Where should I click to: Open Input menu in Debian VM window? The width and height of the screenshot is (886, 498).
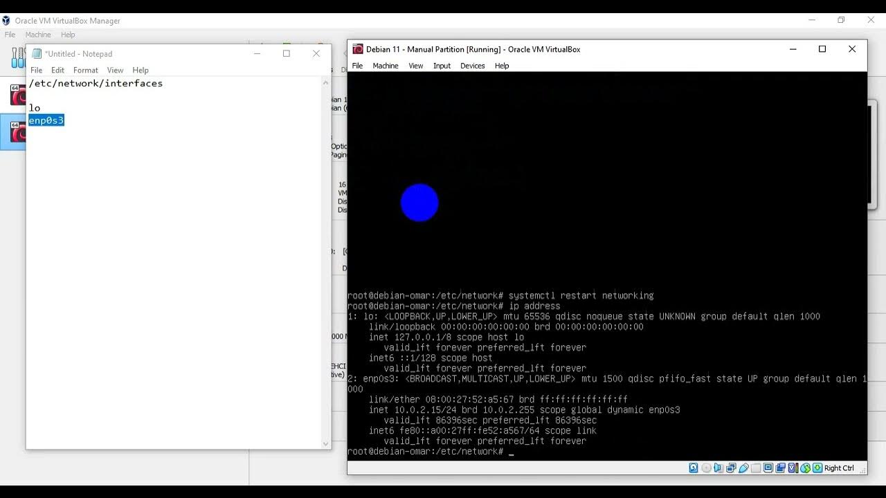click(442, 66)
